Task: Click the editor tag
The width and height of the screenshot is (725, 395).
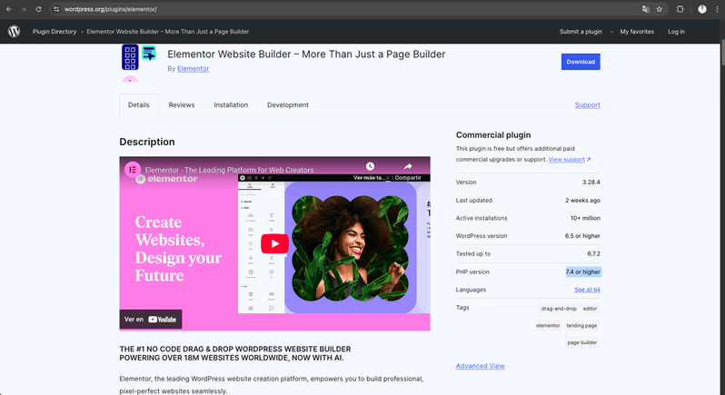Action: 590,309
